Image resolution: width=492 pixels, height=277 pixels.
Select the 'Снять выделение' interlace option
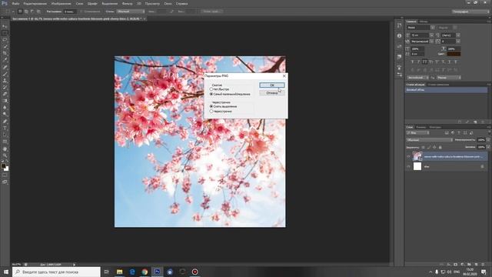pyautogui.click(x=211, y=106)
